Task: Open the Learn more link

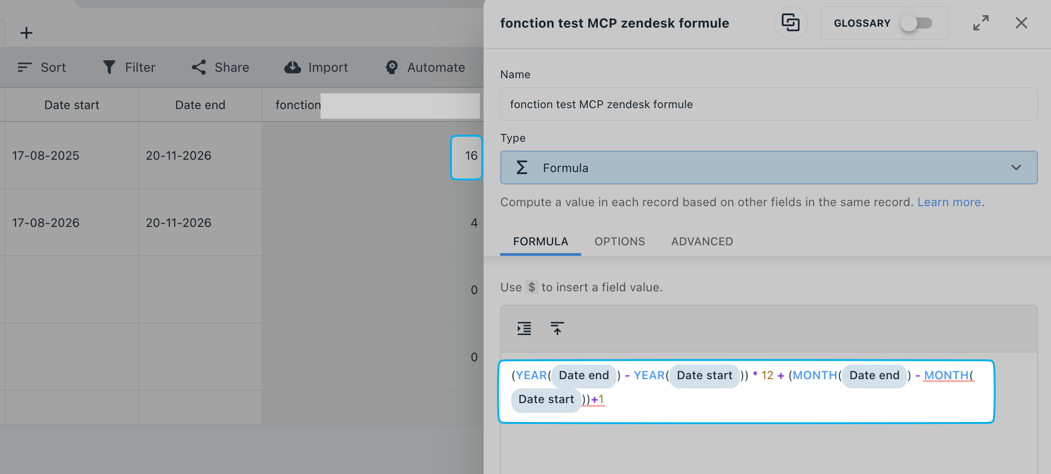Action: (x=949, y=202)
